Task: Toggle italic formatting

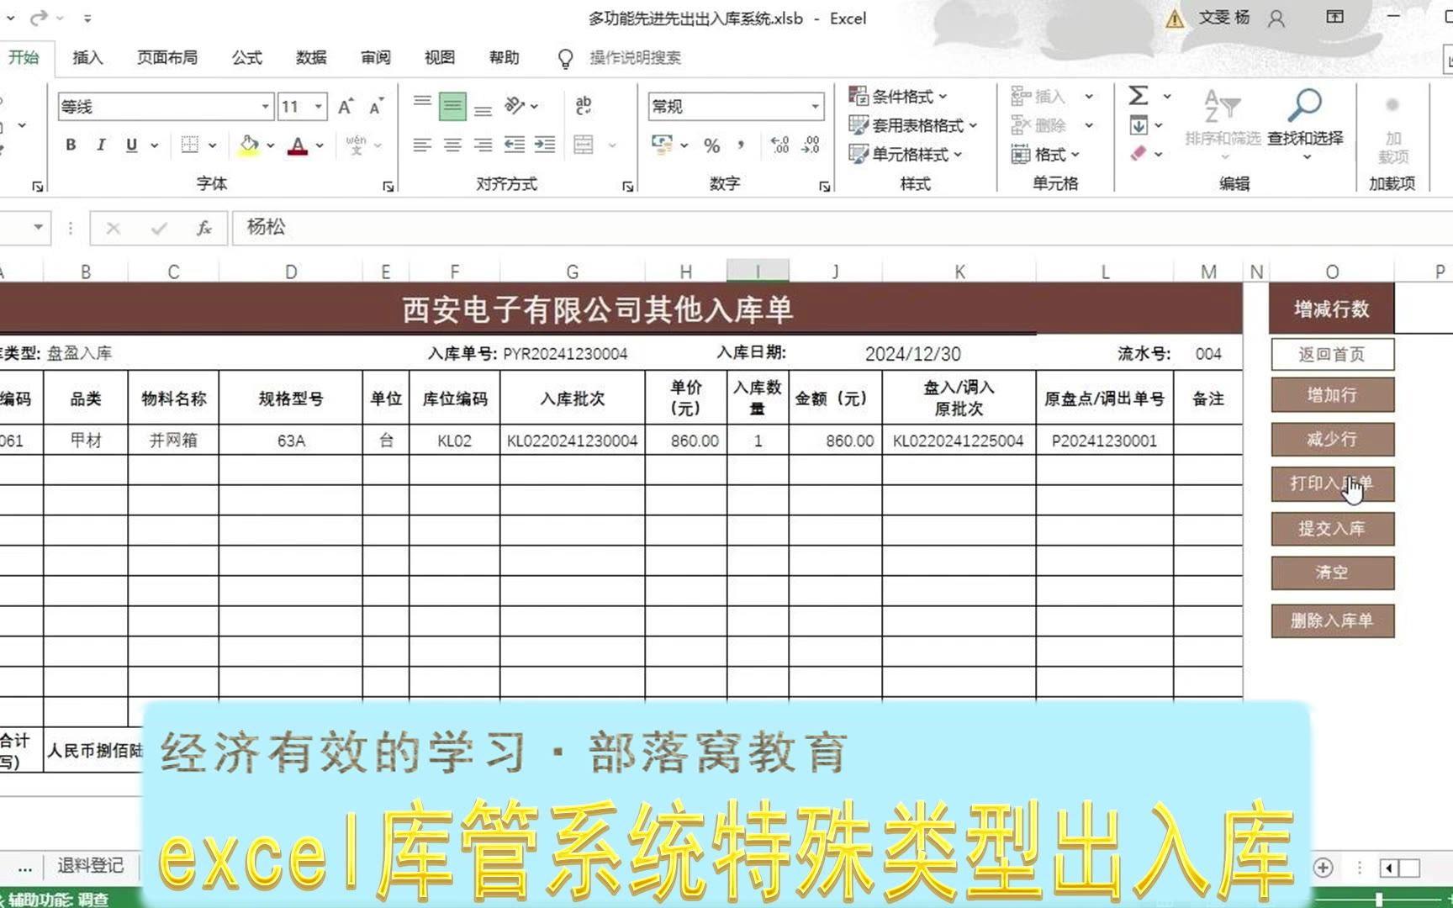Action: [x=101, y=145]
